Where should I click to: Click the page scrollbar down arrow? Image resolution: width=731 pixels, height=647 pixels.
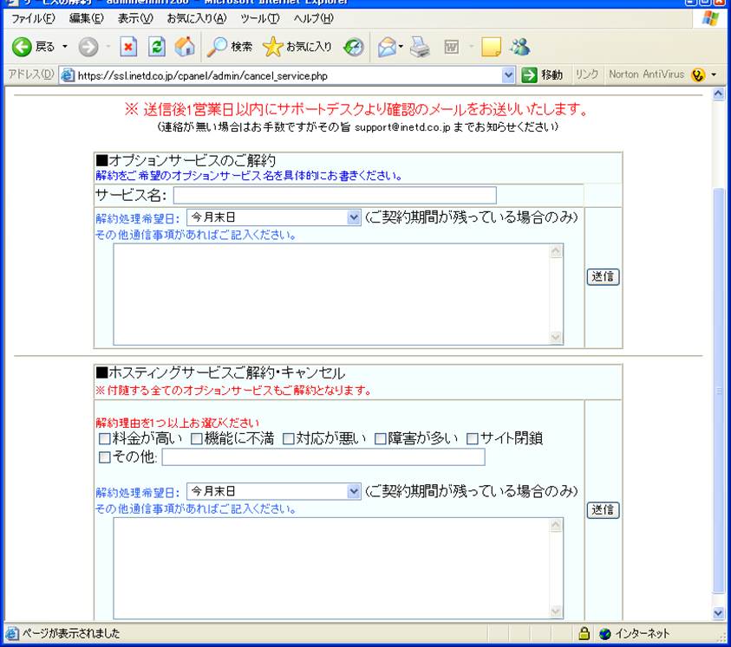pos(718,613)
